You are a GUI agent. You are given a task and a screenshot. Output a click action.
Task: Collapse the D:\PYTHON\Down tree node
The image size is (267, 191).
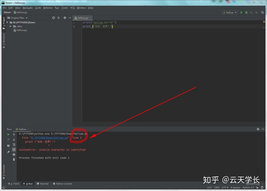[x=7, y=22]
